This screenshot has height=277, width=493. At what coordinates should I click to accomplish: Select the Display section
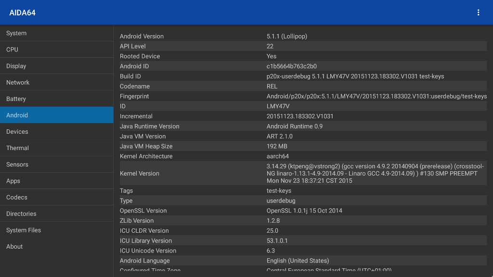(57, 66)
